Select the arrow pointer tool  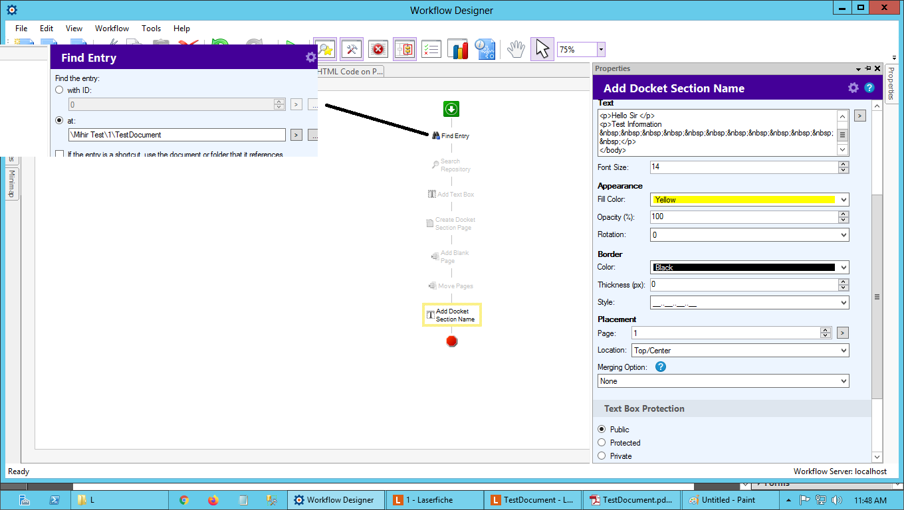tap(542, 49)
